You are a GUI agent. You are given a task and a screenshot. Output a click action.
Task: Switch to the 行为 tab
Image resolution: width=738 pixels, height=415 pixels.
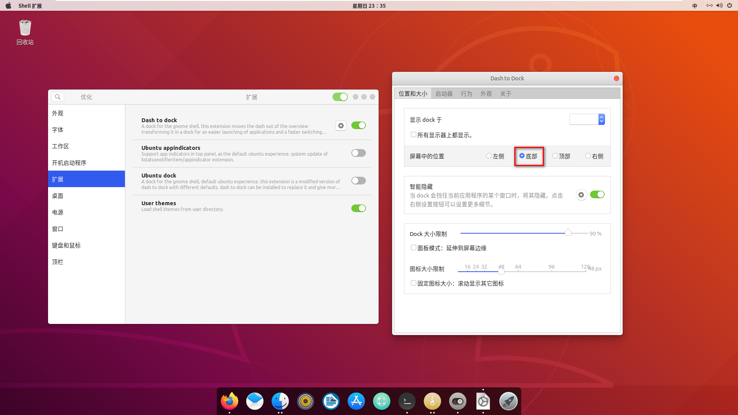click(x=466, y=93)
